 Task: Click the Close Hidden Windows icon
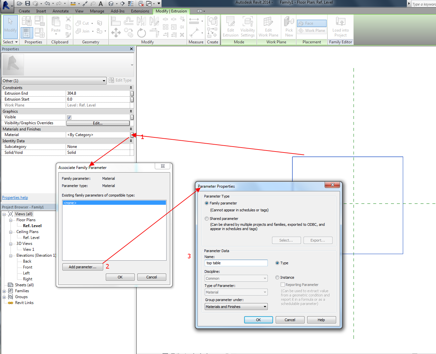pos(141,3)
